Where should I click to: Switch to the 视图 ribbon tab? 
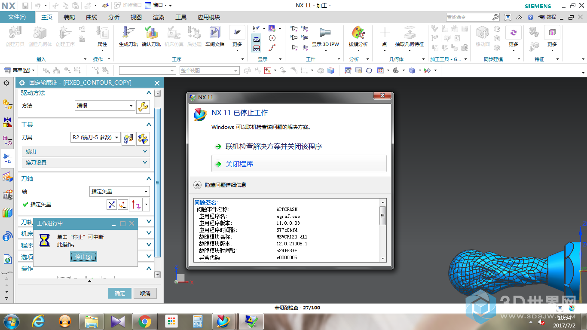(x=136, y=17)
